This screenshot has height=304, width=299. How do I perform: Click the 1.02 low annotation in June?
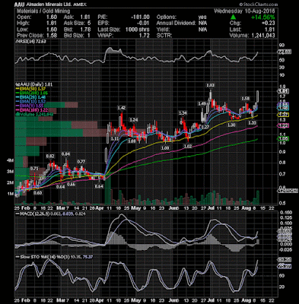[188, 146]
